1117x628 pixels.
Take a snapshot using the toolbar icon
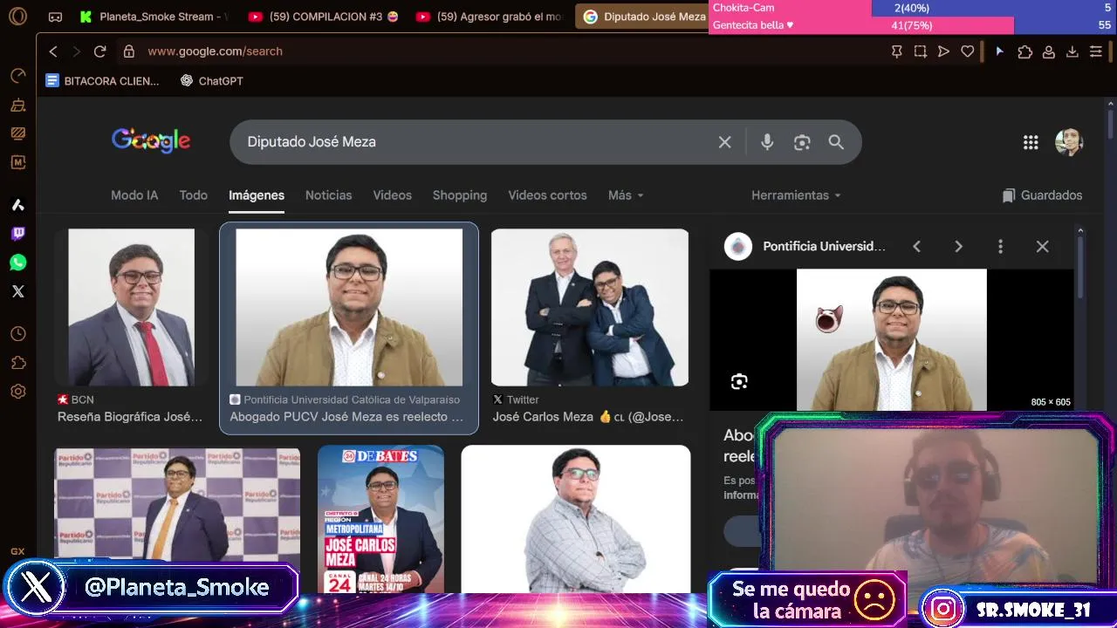(920, 51)
